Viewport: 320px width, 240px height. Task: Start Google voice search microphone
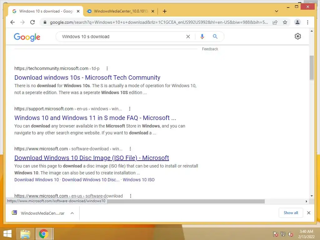tap(202, 37)
